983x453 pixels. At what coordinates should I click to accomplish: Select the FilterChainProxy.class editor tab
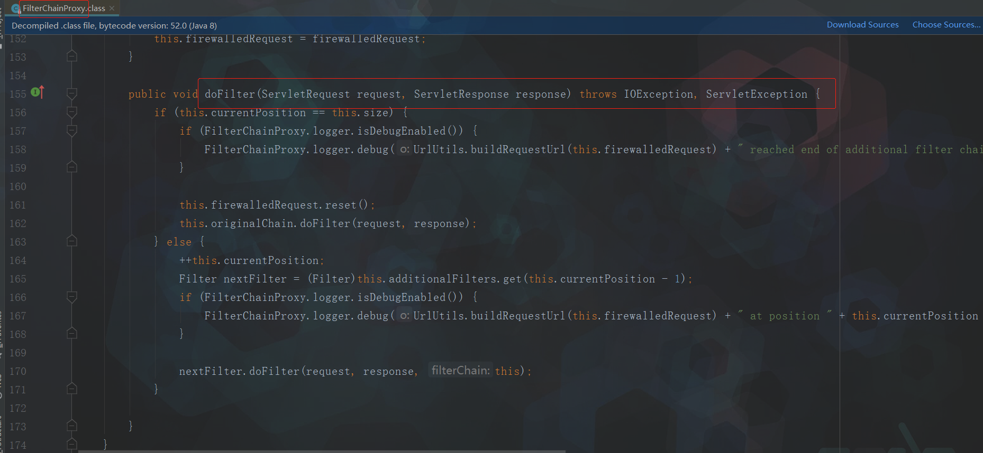click(63, 8)
